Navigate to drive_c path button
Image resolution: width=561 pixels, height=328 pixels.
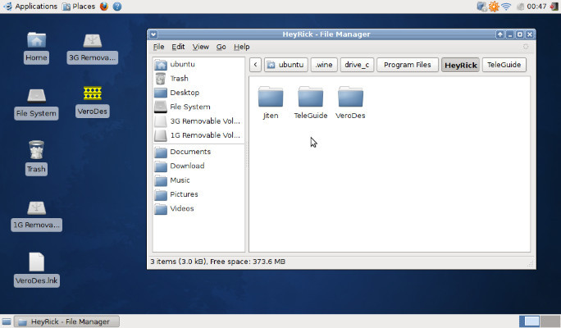coord(357,65)
